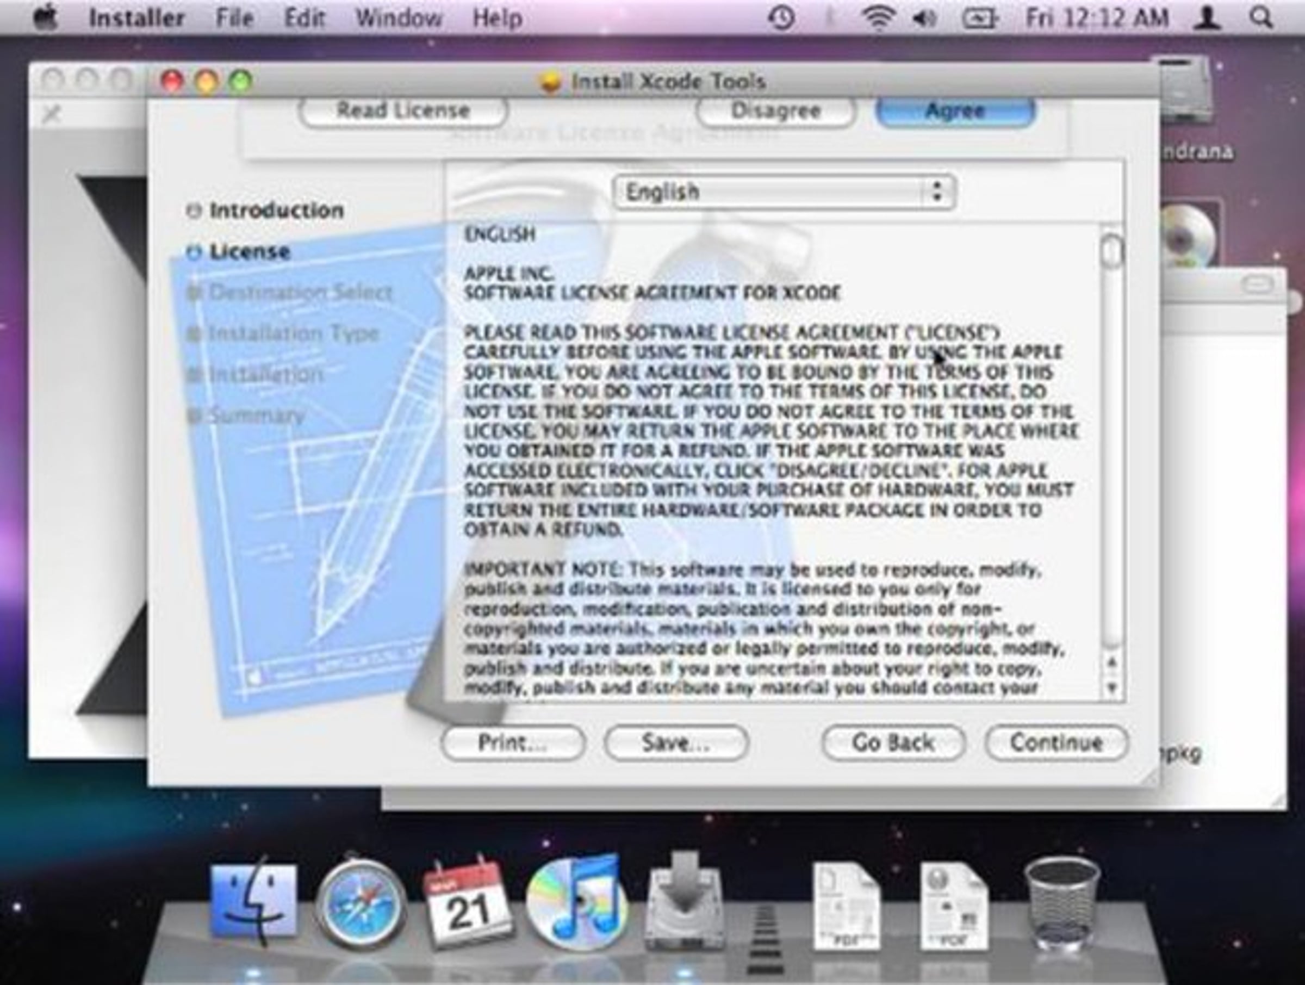Viewport: 1305px width, 985px height.
Task: Click the ENGLISH heading in license text
Action: tap(500, 234)
